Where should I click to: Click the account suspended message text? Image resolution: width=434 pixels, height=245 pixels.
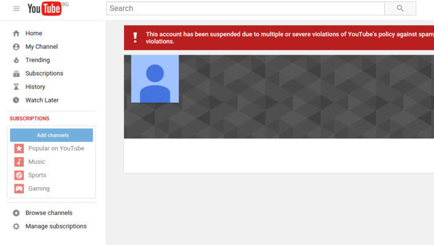(290, 37)
